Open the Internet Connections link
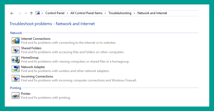Screen dimensions: 214x111 pyautogui.click(x=36, y=39)
